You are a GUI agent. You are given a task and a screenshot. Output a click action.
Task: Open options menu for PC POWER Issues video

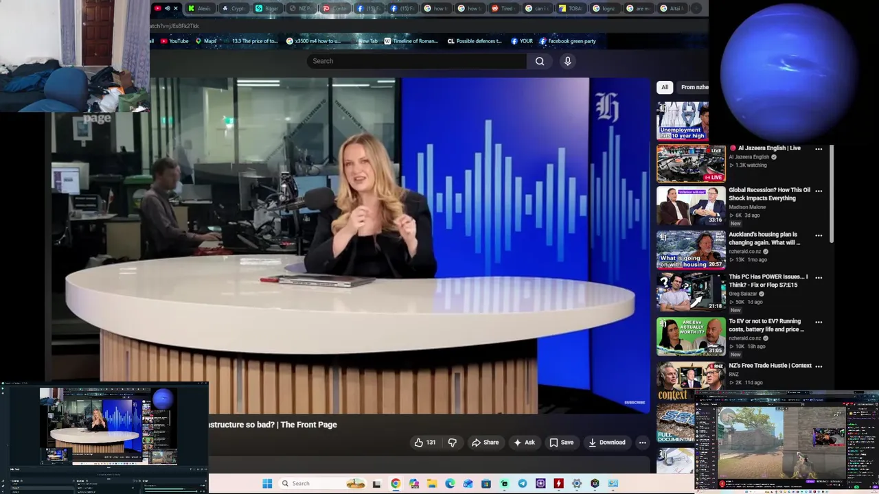819,278
